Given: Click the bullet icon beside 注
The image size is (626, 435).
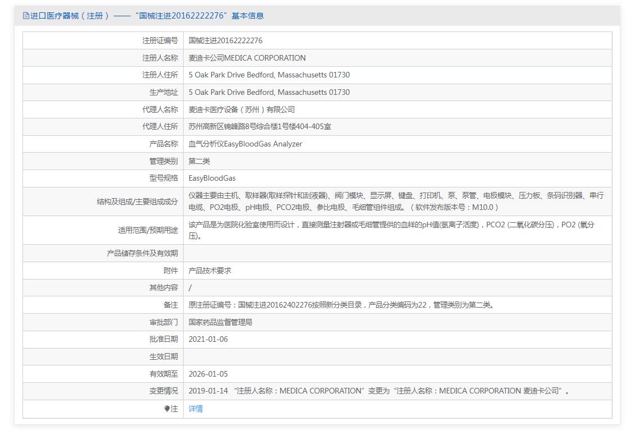Looking at the screenshot, I should coord(167,409).
